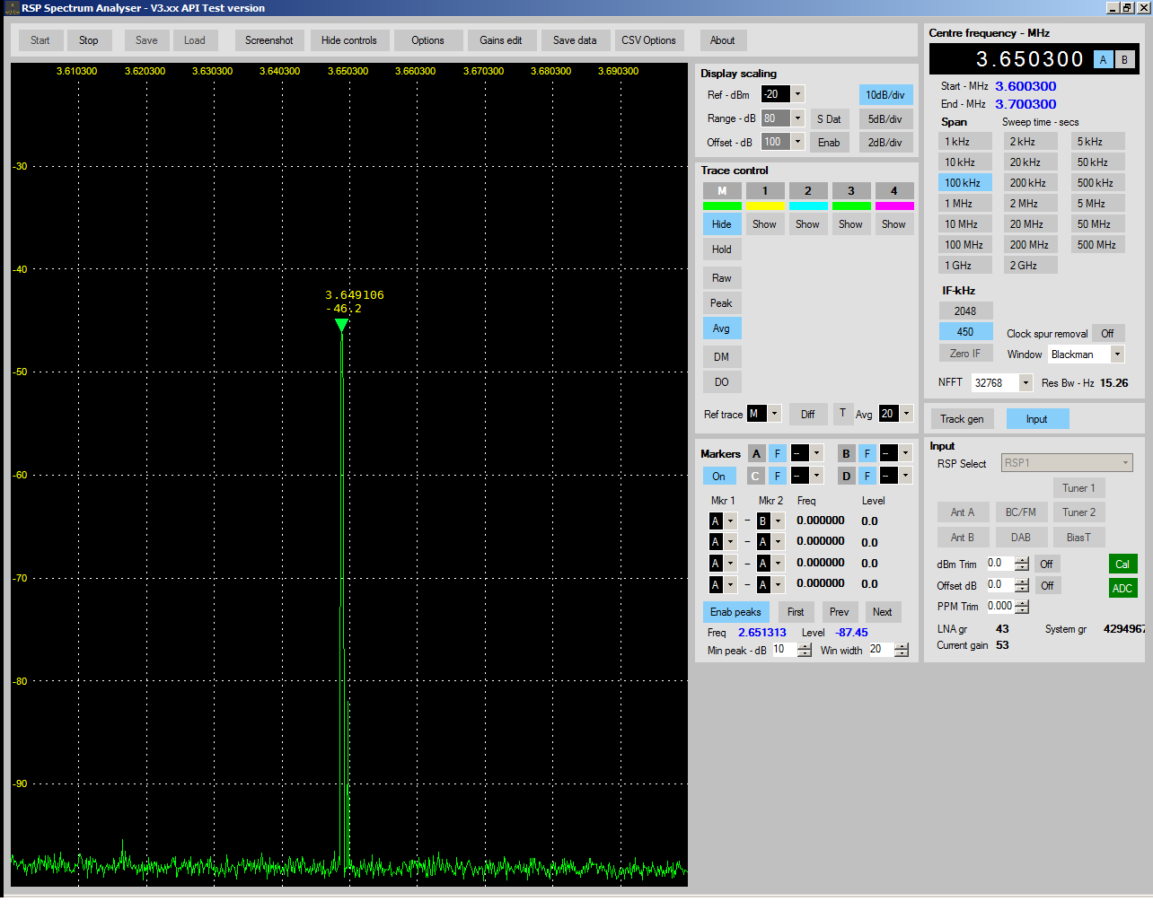Switch to the Input tab
The width and height of the screenshot is (1153, 919).
pos(1036,419)
